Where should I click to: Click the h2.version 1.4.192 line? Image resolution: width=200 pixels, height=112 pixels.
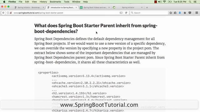pyautogui.click(x=79, y=93)
